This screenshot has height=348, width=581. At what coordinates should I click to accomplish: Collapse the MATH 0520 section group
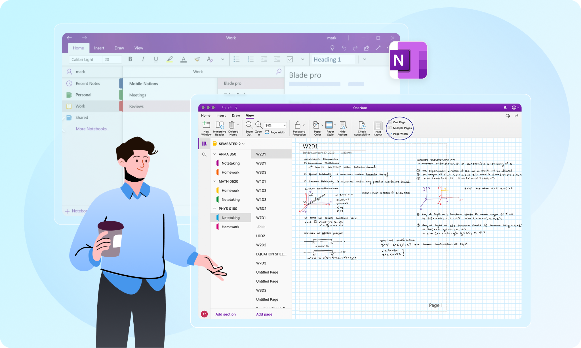[214, 181]
